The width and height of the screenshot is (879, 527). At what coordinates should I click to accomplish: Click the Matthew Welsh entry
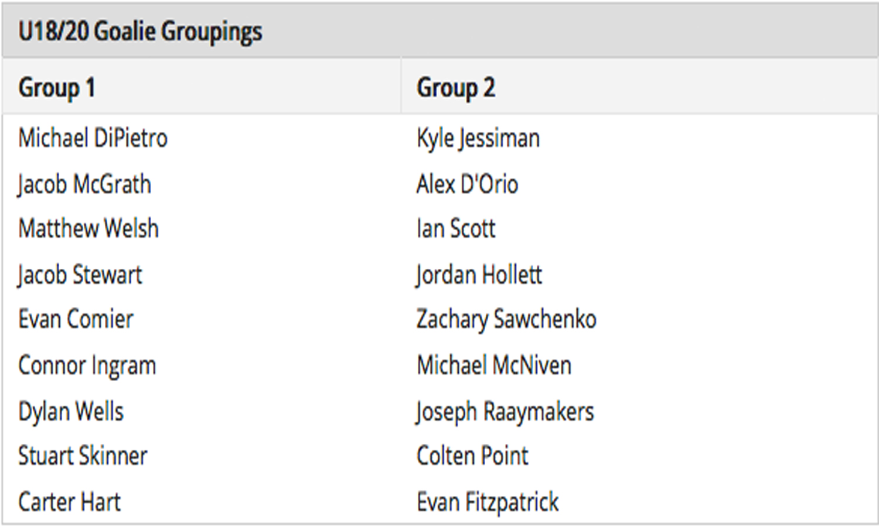(88, 228)
